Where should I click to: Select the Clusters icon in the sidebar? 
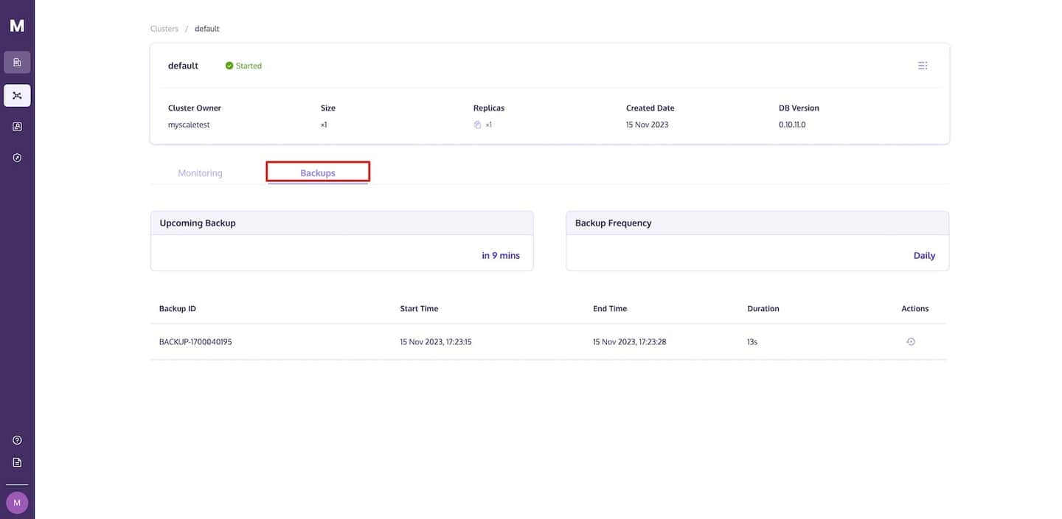(17, 95)
